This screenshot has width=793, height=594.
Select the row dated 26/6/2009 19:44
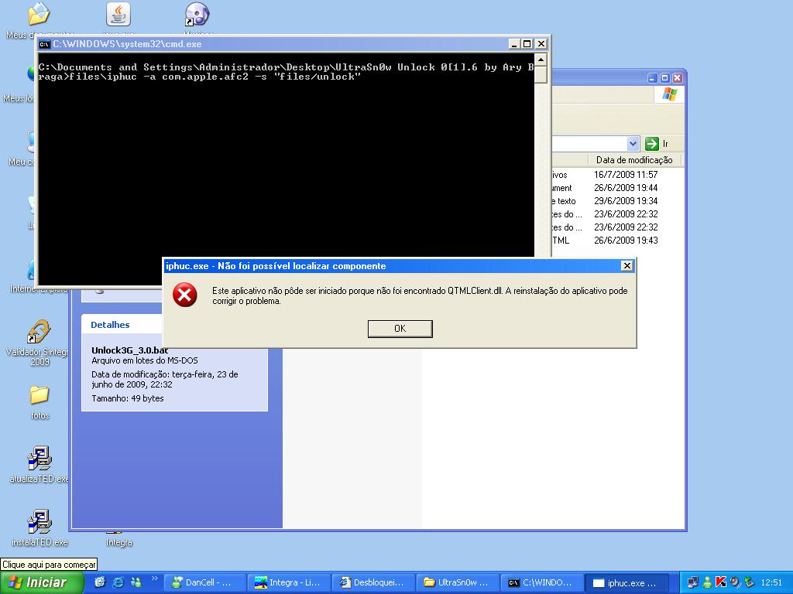click(617, 188)
